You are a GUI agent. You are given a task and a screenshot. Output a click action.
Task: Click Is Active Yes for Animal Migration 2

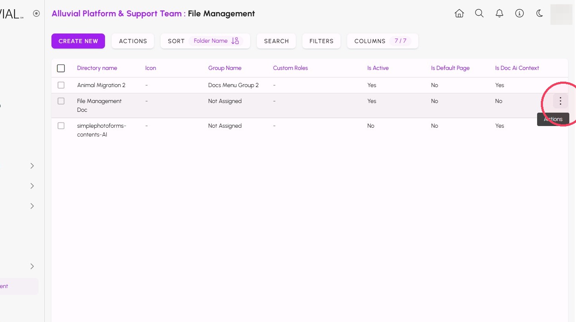[x=372, y=85]
